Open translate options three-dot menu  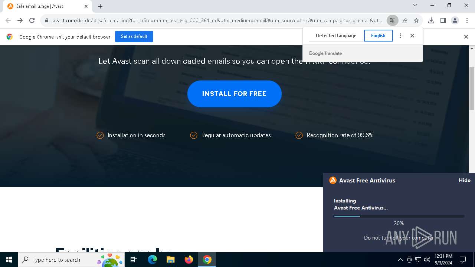click(x=400, y=36)
